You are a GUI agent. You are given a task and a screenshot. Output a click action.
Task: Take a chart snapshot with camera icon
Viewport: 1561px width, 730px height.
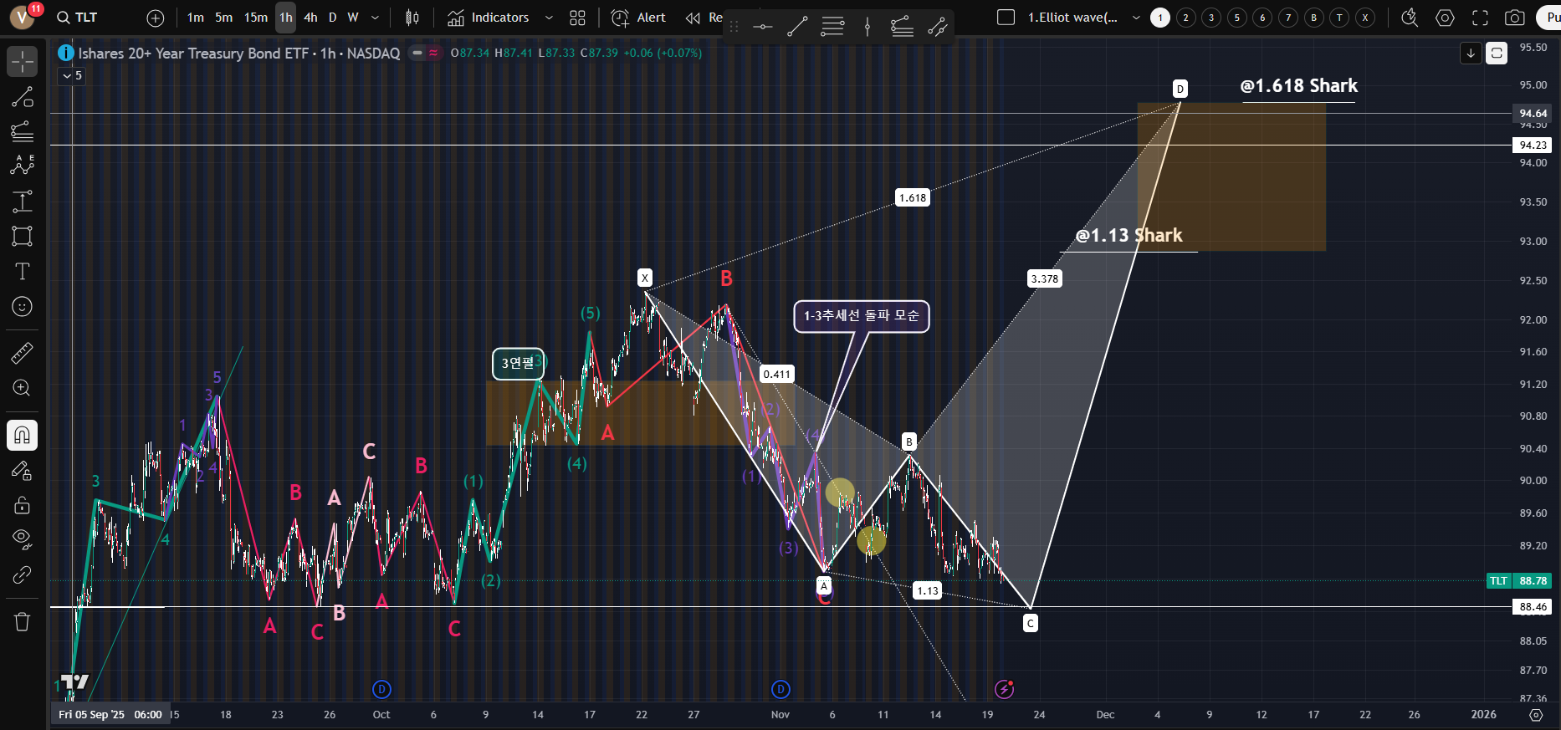pos(1514,18)
